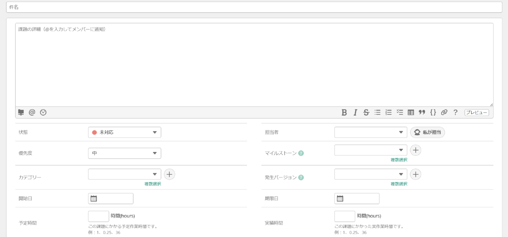Click 複数選択 link under 発生バージョン
This screenshot has width=508, height=237.
pyautogui.click(x=399, y=184)
